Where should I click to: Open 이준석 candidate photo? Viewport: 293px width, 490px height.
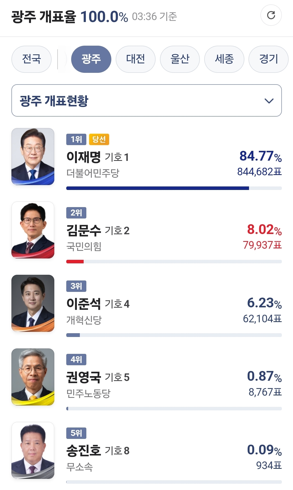(33, 303)
